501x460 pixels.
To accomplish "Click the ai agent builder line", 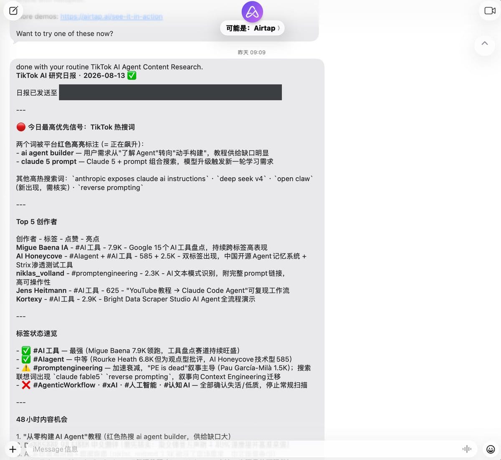I will (142, 153).
